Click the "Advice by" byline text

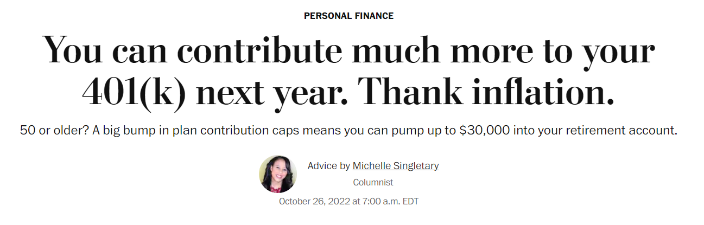click(328, 166)
